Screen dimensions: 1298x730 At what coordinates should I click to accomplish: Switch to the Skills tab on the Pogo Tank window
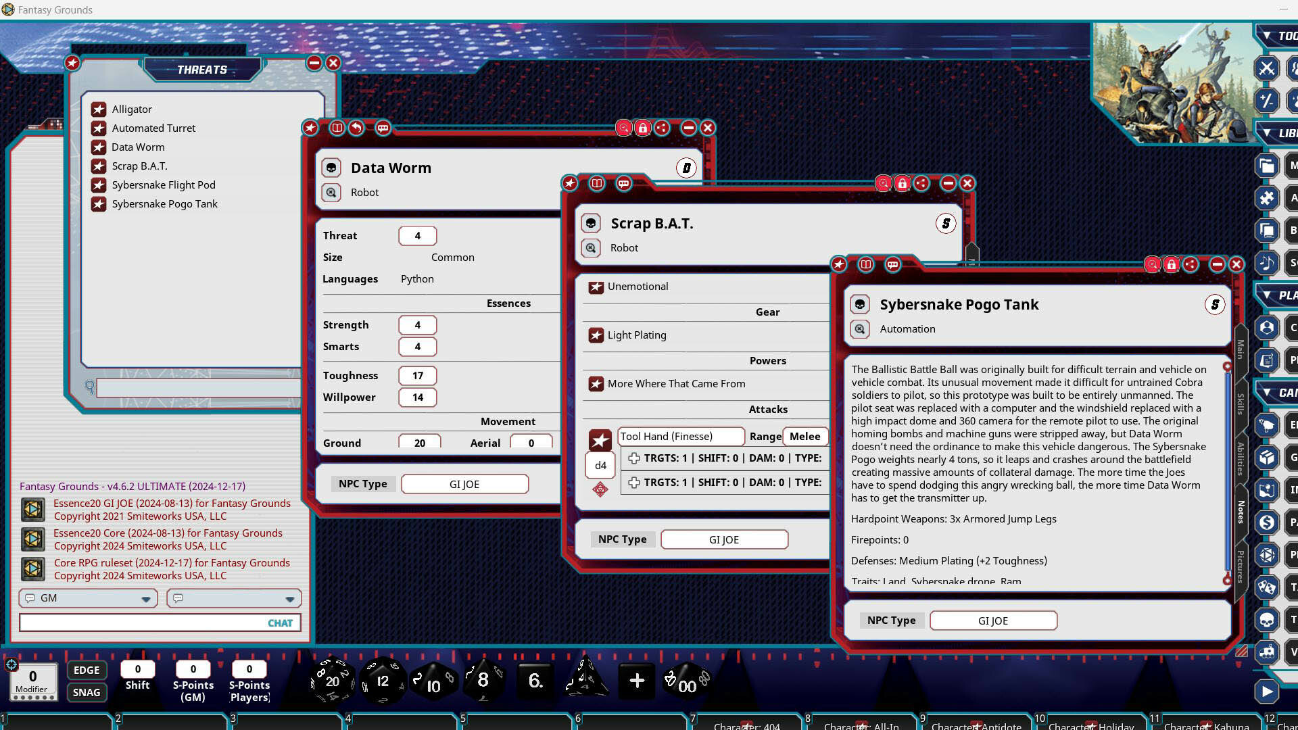click(x=1240, y=394)
